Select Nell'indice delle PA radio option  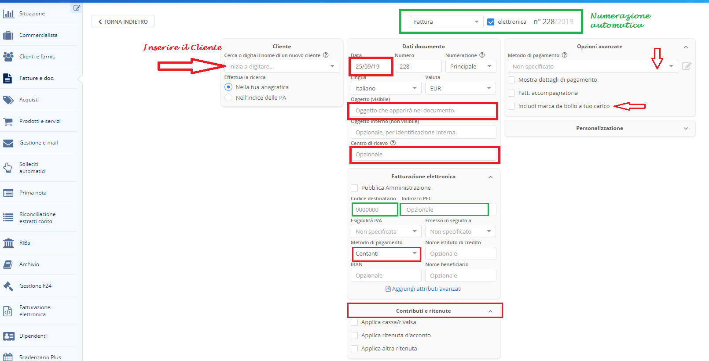tap(228, 97)
